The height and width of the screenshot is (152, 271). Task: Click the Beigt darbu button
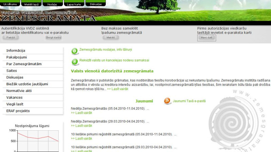coord(54,37)
